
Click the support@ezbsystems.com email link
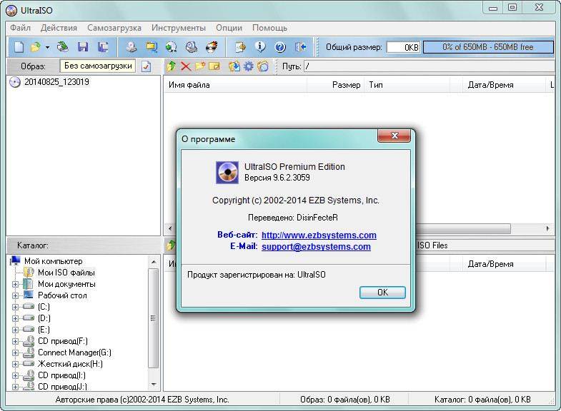pyautogui.click(x=316, y=246)
